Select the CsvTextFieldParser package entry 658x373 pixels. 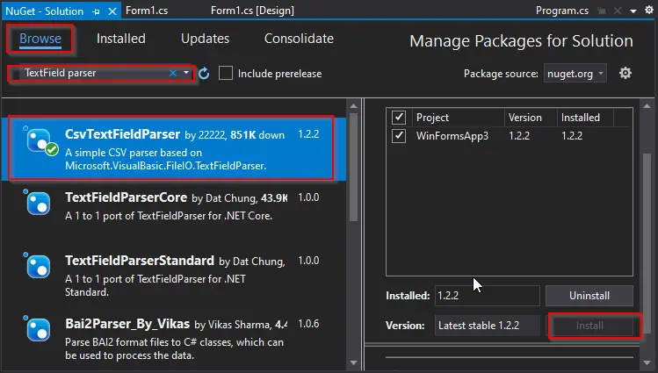coord(174,149)
